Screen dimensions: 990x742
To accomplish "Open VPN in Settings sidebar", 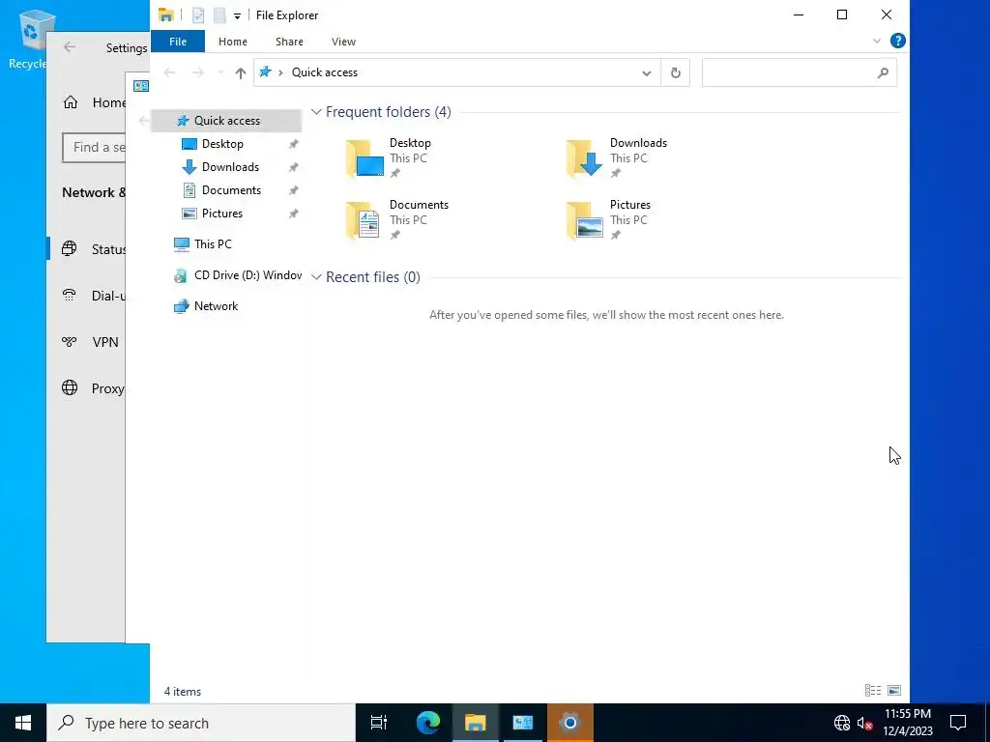I will click(92, 342).
